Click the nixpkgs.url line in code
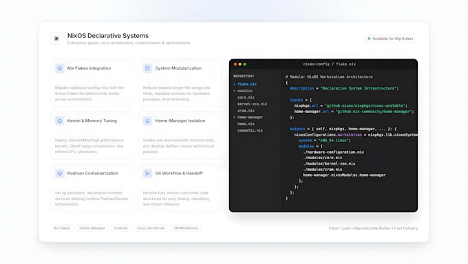Image resolution: width=468 pixels, height=264 pixels. pyautogui.click(x=351, y=106)
